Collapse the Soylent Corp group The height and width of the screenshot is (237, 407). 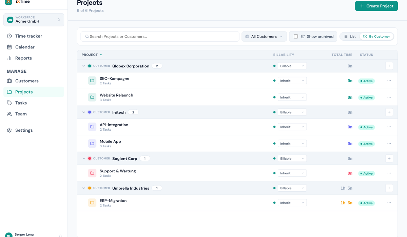(84, 158)
